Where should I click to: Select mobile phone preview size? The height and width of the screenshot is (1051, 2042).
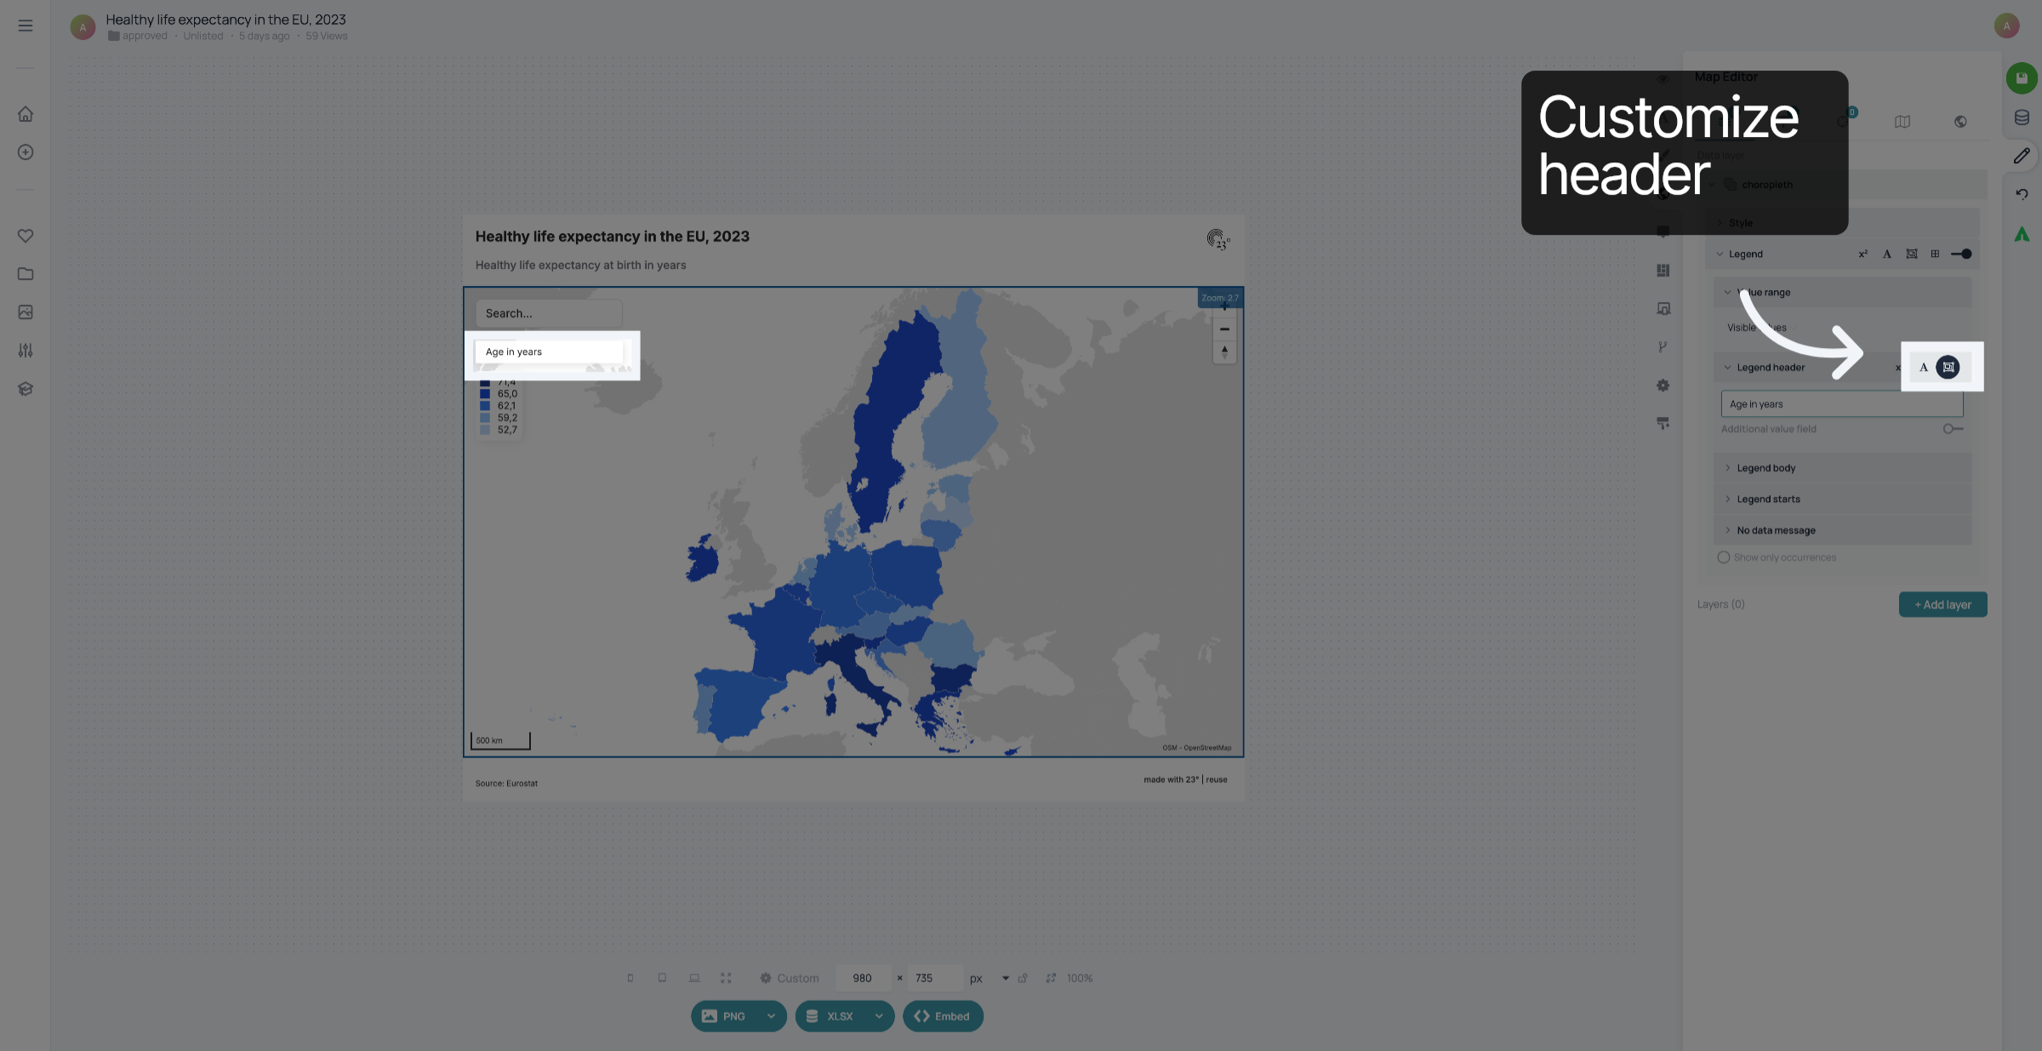point(630,979)
